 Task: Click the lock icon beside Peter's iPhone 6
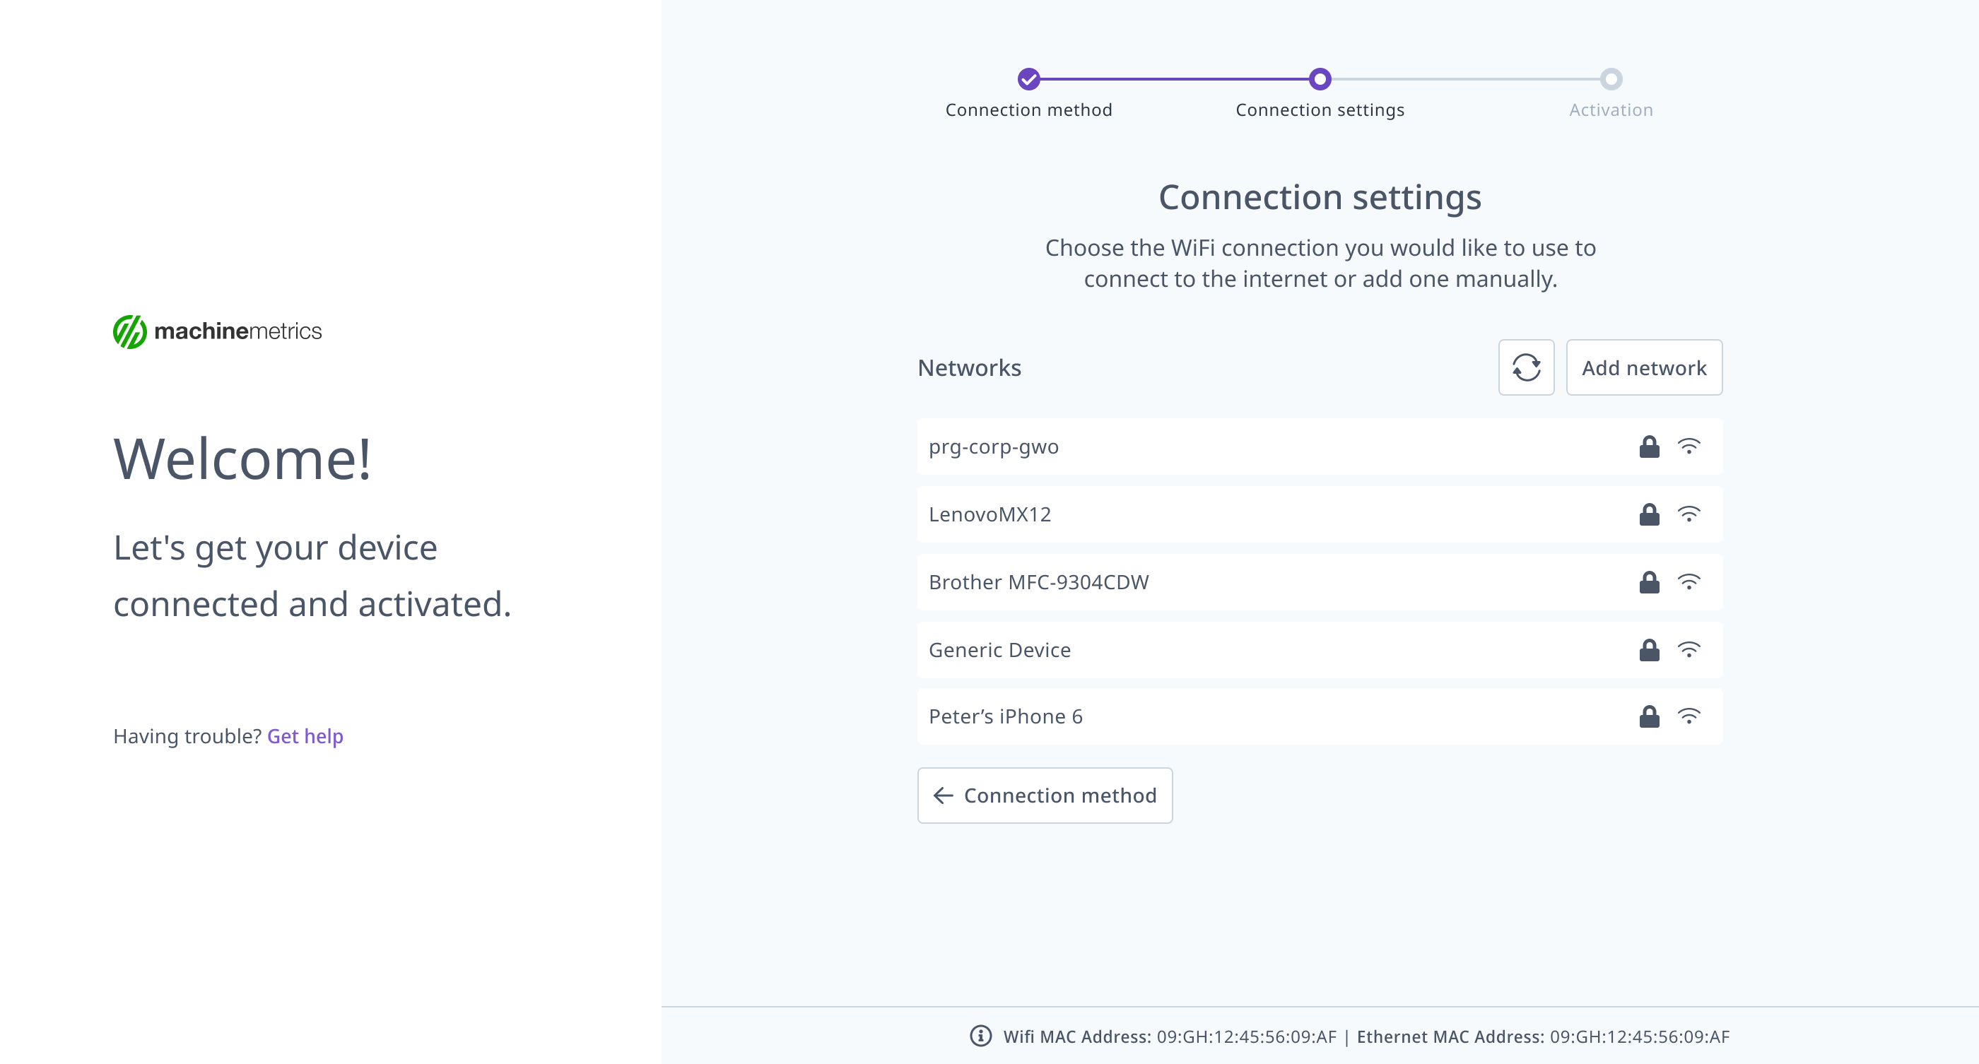click(x=1648, y=716)
